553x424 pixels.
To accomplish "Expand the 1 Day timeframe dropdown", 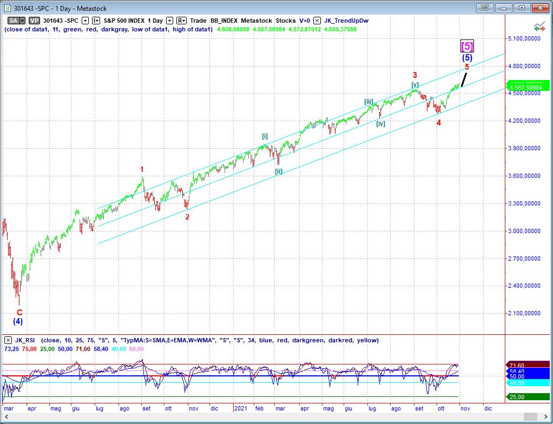I will tap(169, 21).
